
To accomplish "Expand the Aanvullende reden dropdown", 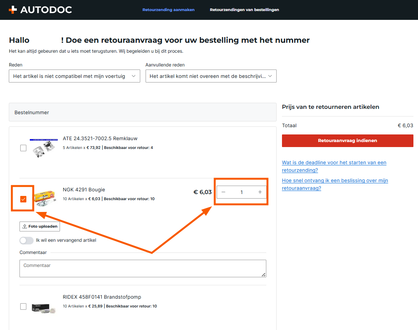I will tap(211, 76).
